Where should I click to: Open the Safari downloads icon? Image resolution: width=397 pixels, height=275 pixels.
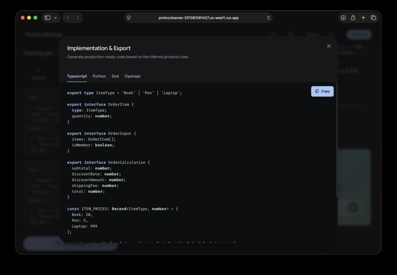pos(343,18)
